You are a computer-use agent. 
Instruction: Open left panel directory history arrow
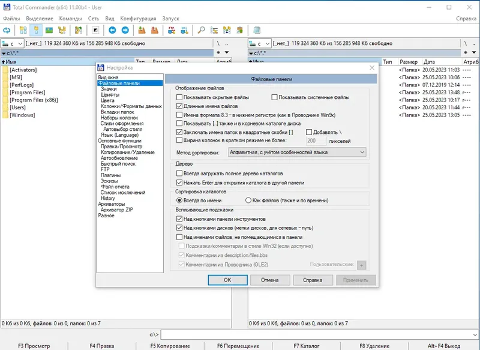click(227, 52)
